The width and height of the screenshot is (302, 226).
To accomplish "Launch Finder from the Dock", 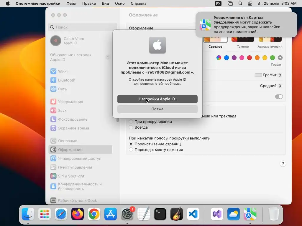I will click(x=28, y=214).
